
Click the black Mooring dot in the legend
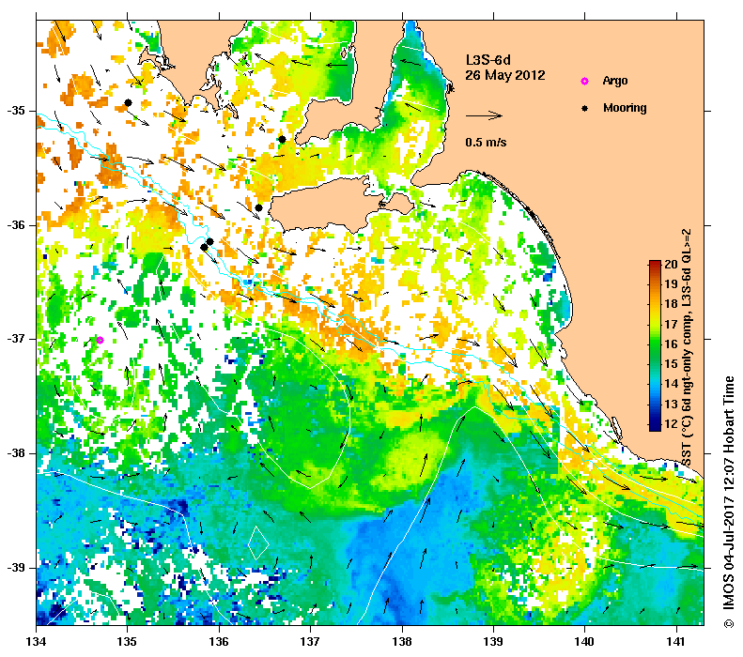click(585, 108)
